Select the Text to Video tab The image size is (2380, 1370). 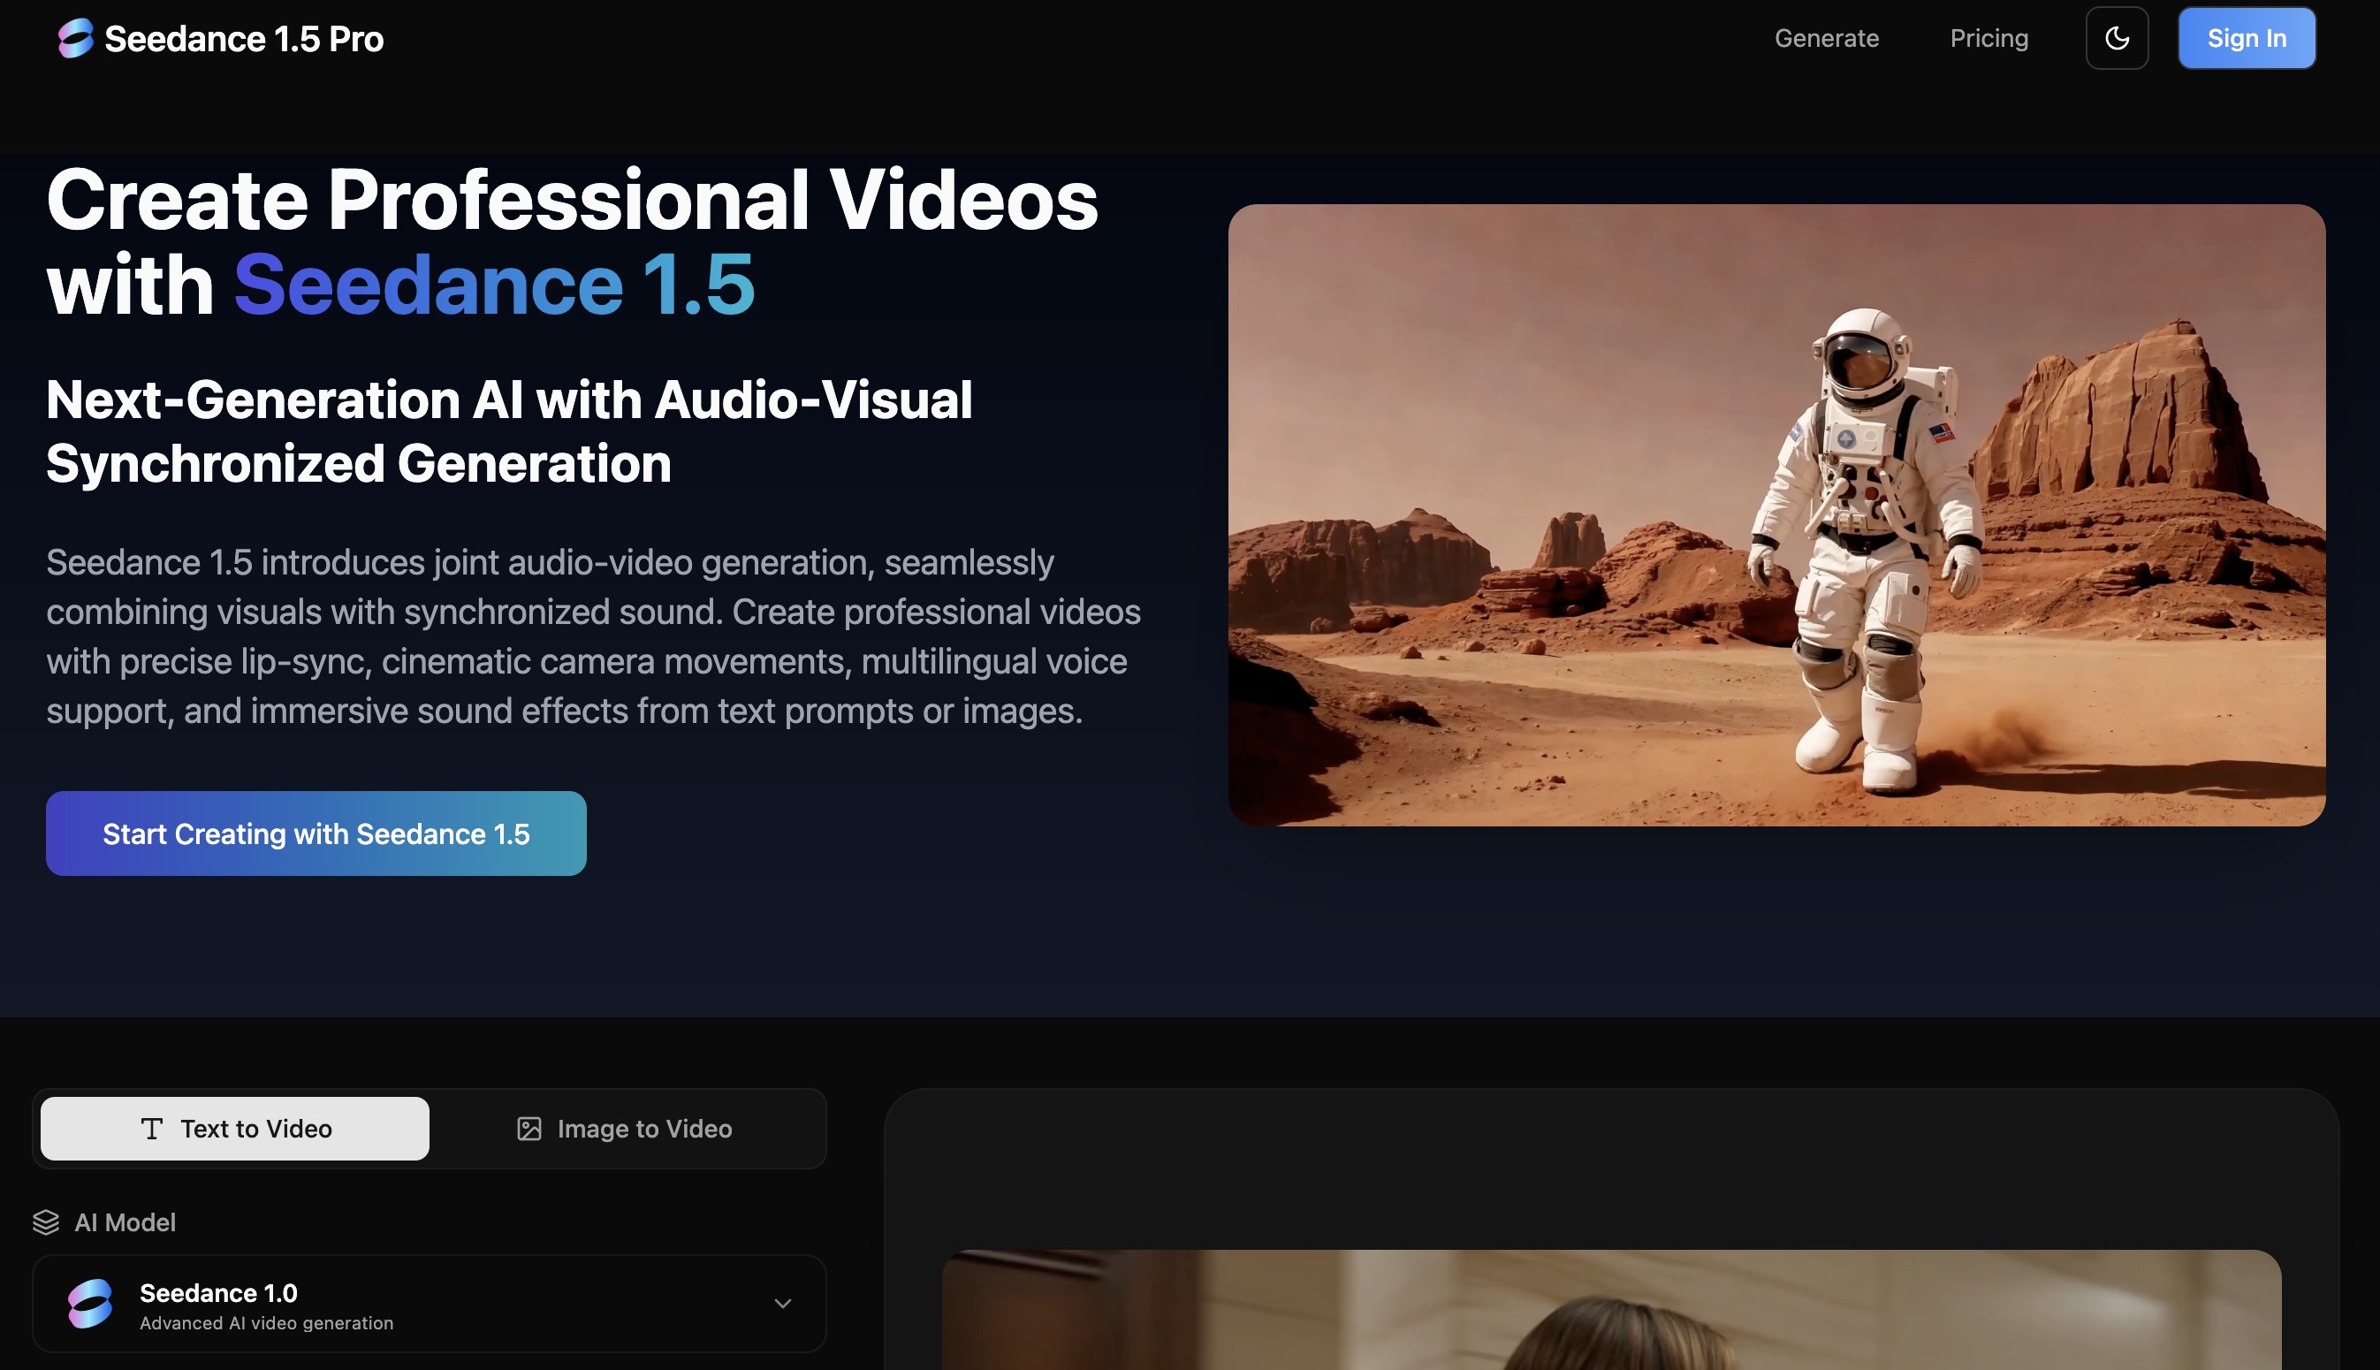point(233,1128)
